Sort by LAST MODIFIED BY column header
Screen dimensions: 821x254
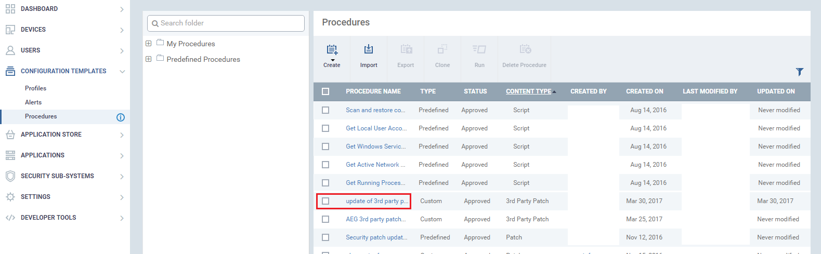[710, 91]
